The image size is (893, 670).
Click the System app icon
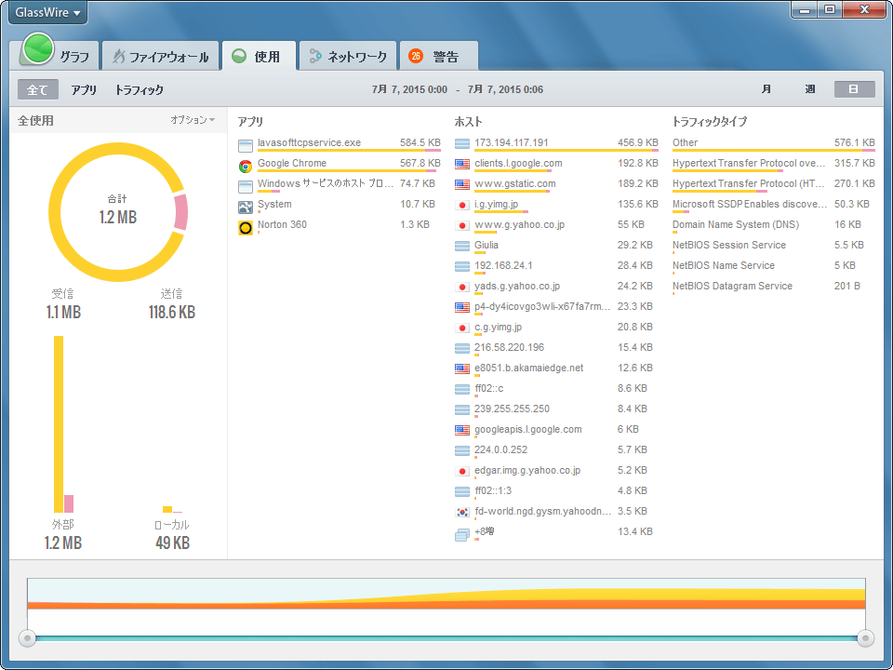coord(246,208)
